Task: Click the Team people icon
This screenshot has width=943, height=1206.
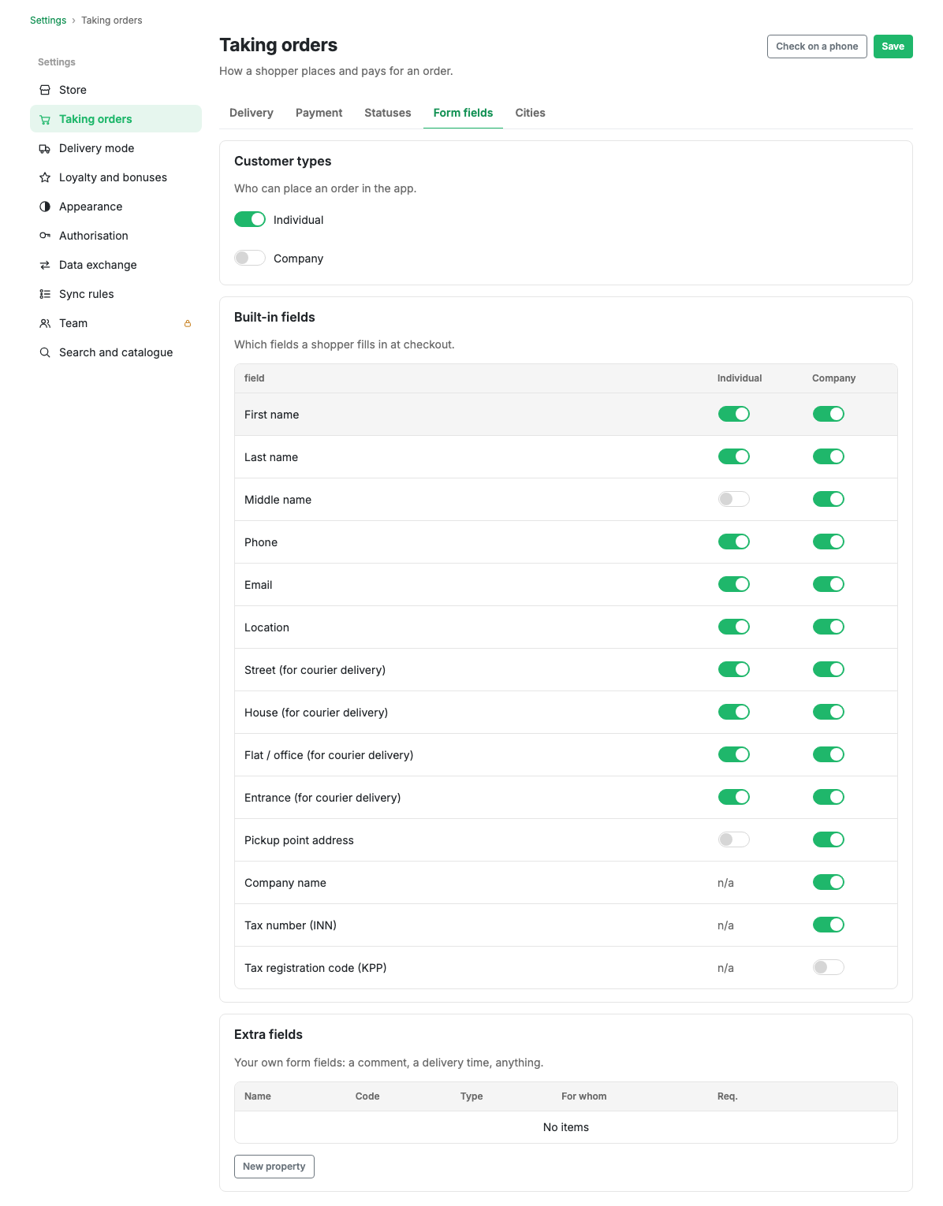Action: tap(45, 323)
